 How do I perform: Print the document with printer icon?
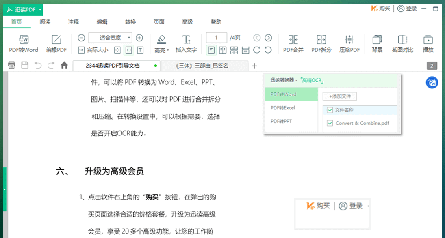pyautogui.click(x=12, y=65)
